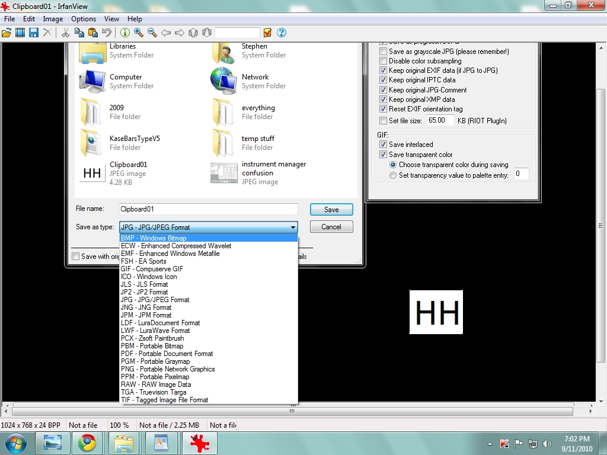Click the palette entry value field
The image size is (607, 455).
(x=521, y=174)
